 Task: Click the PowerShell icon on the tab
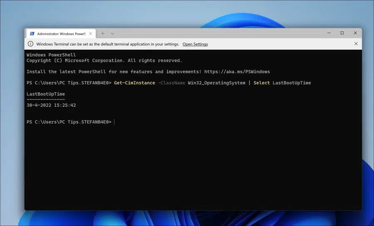(x=32, y=34)
